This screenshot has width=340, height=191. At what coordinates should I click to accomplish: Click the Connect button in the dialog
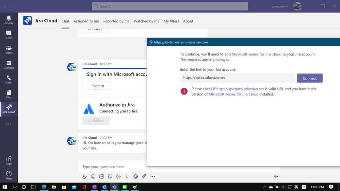point(310,78)
